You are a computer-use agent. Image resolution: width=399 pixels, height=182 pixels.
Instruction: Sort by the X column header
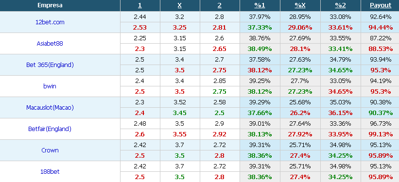[180, 5]
